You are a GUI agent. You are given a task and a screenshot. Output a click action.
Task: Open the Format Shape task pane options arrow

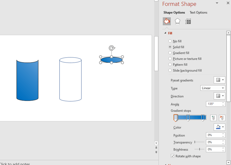217,3
